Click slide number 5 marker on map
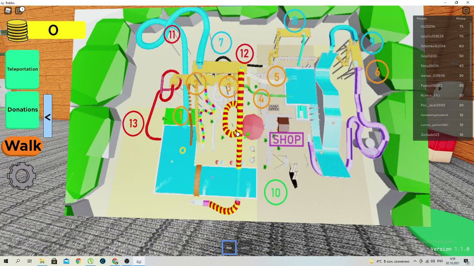This screenshot has height=266, width=474. 276,77
